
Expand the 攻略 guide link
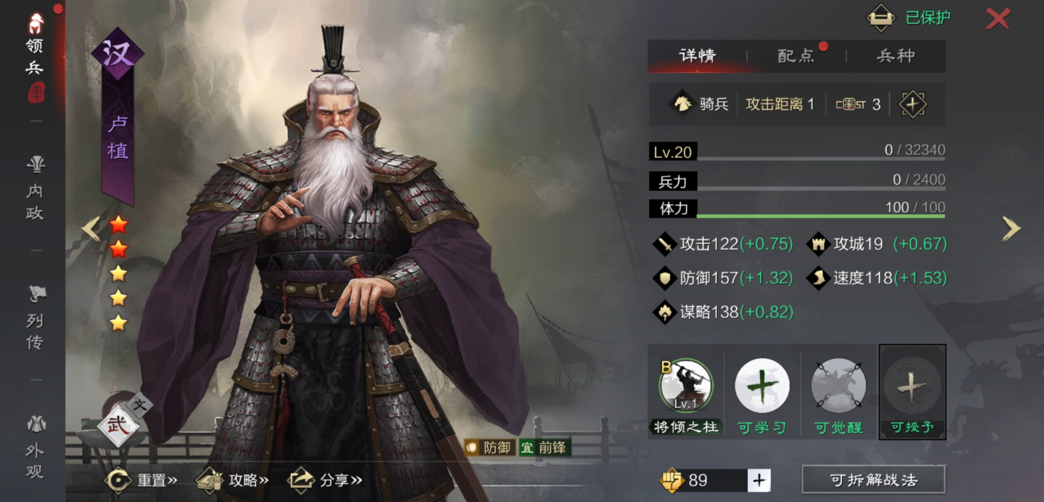233,480
